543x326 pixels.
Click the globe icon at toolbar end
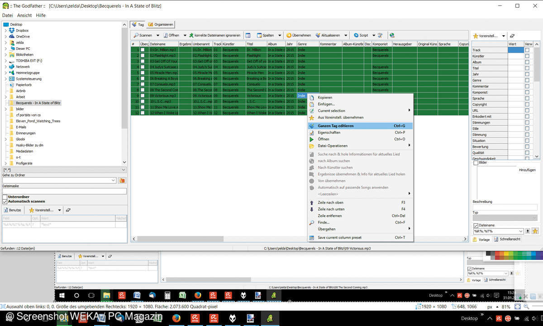[392, 35]
